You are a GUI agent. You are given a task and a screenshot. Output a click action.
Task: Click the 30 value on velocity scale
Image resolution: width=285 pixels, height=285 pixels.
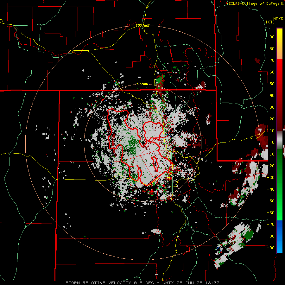click(272, 107)
